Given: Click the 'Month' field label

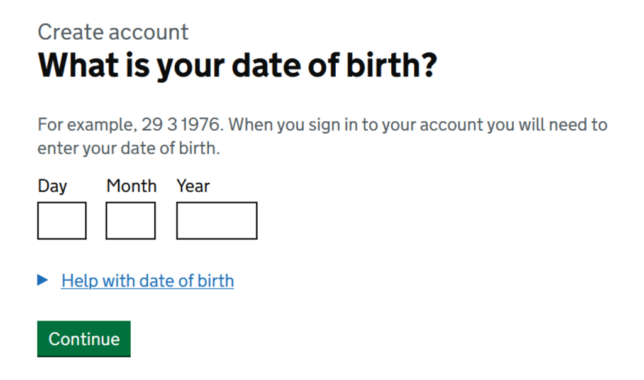Looking at the screenshot, I should click(131, 186).
